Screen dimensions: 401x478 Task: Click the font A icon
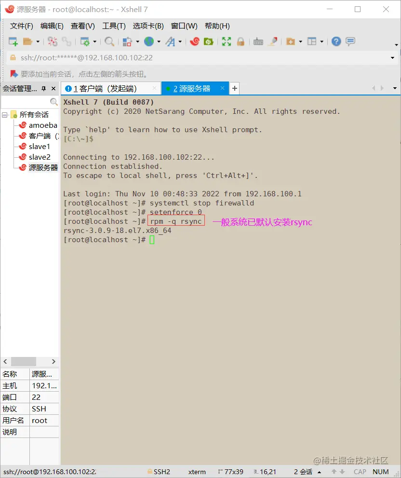(x=170, y=41)
